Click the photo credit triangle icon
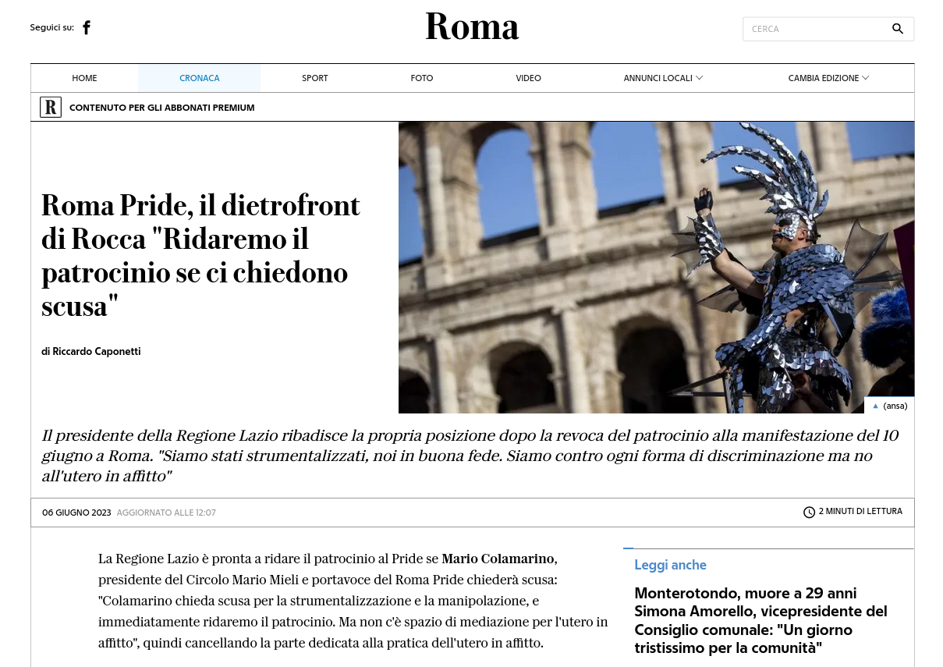 [x=875, y=406]
